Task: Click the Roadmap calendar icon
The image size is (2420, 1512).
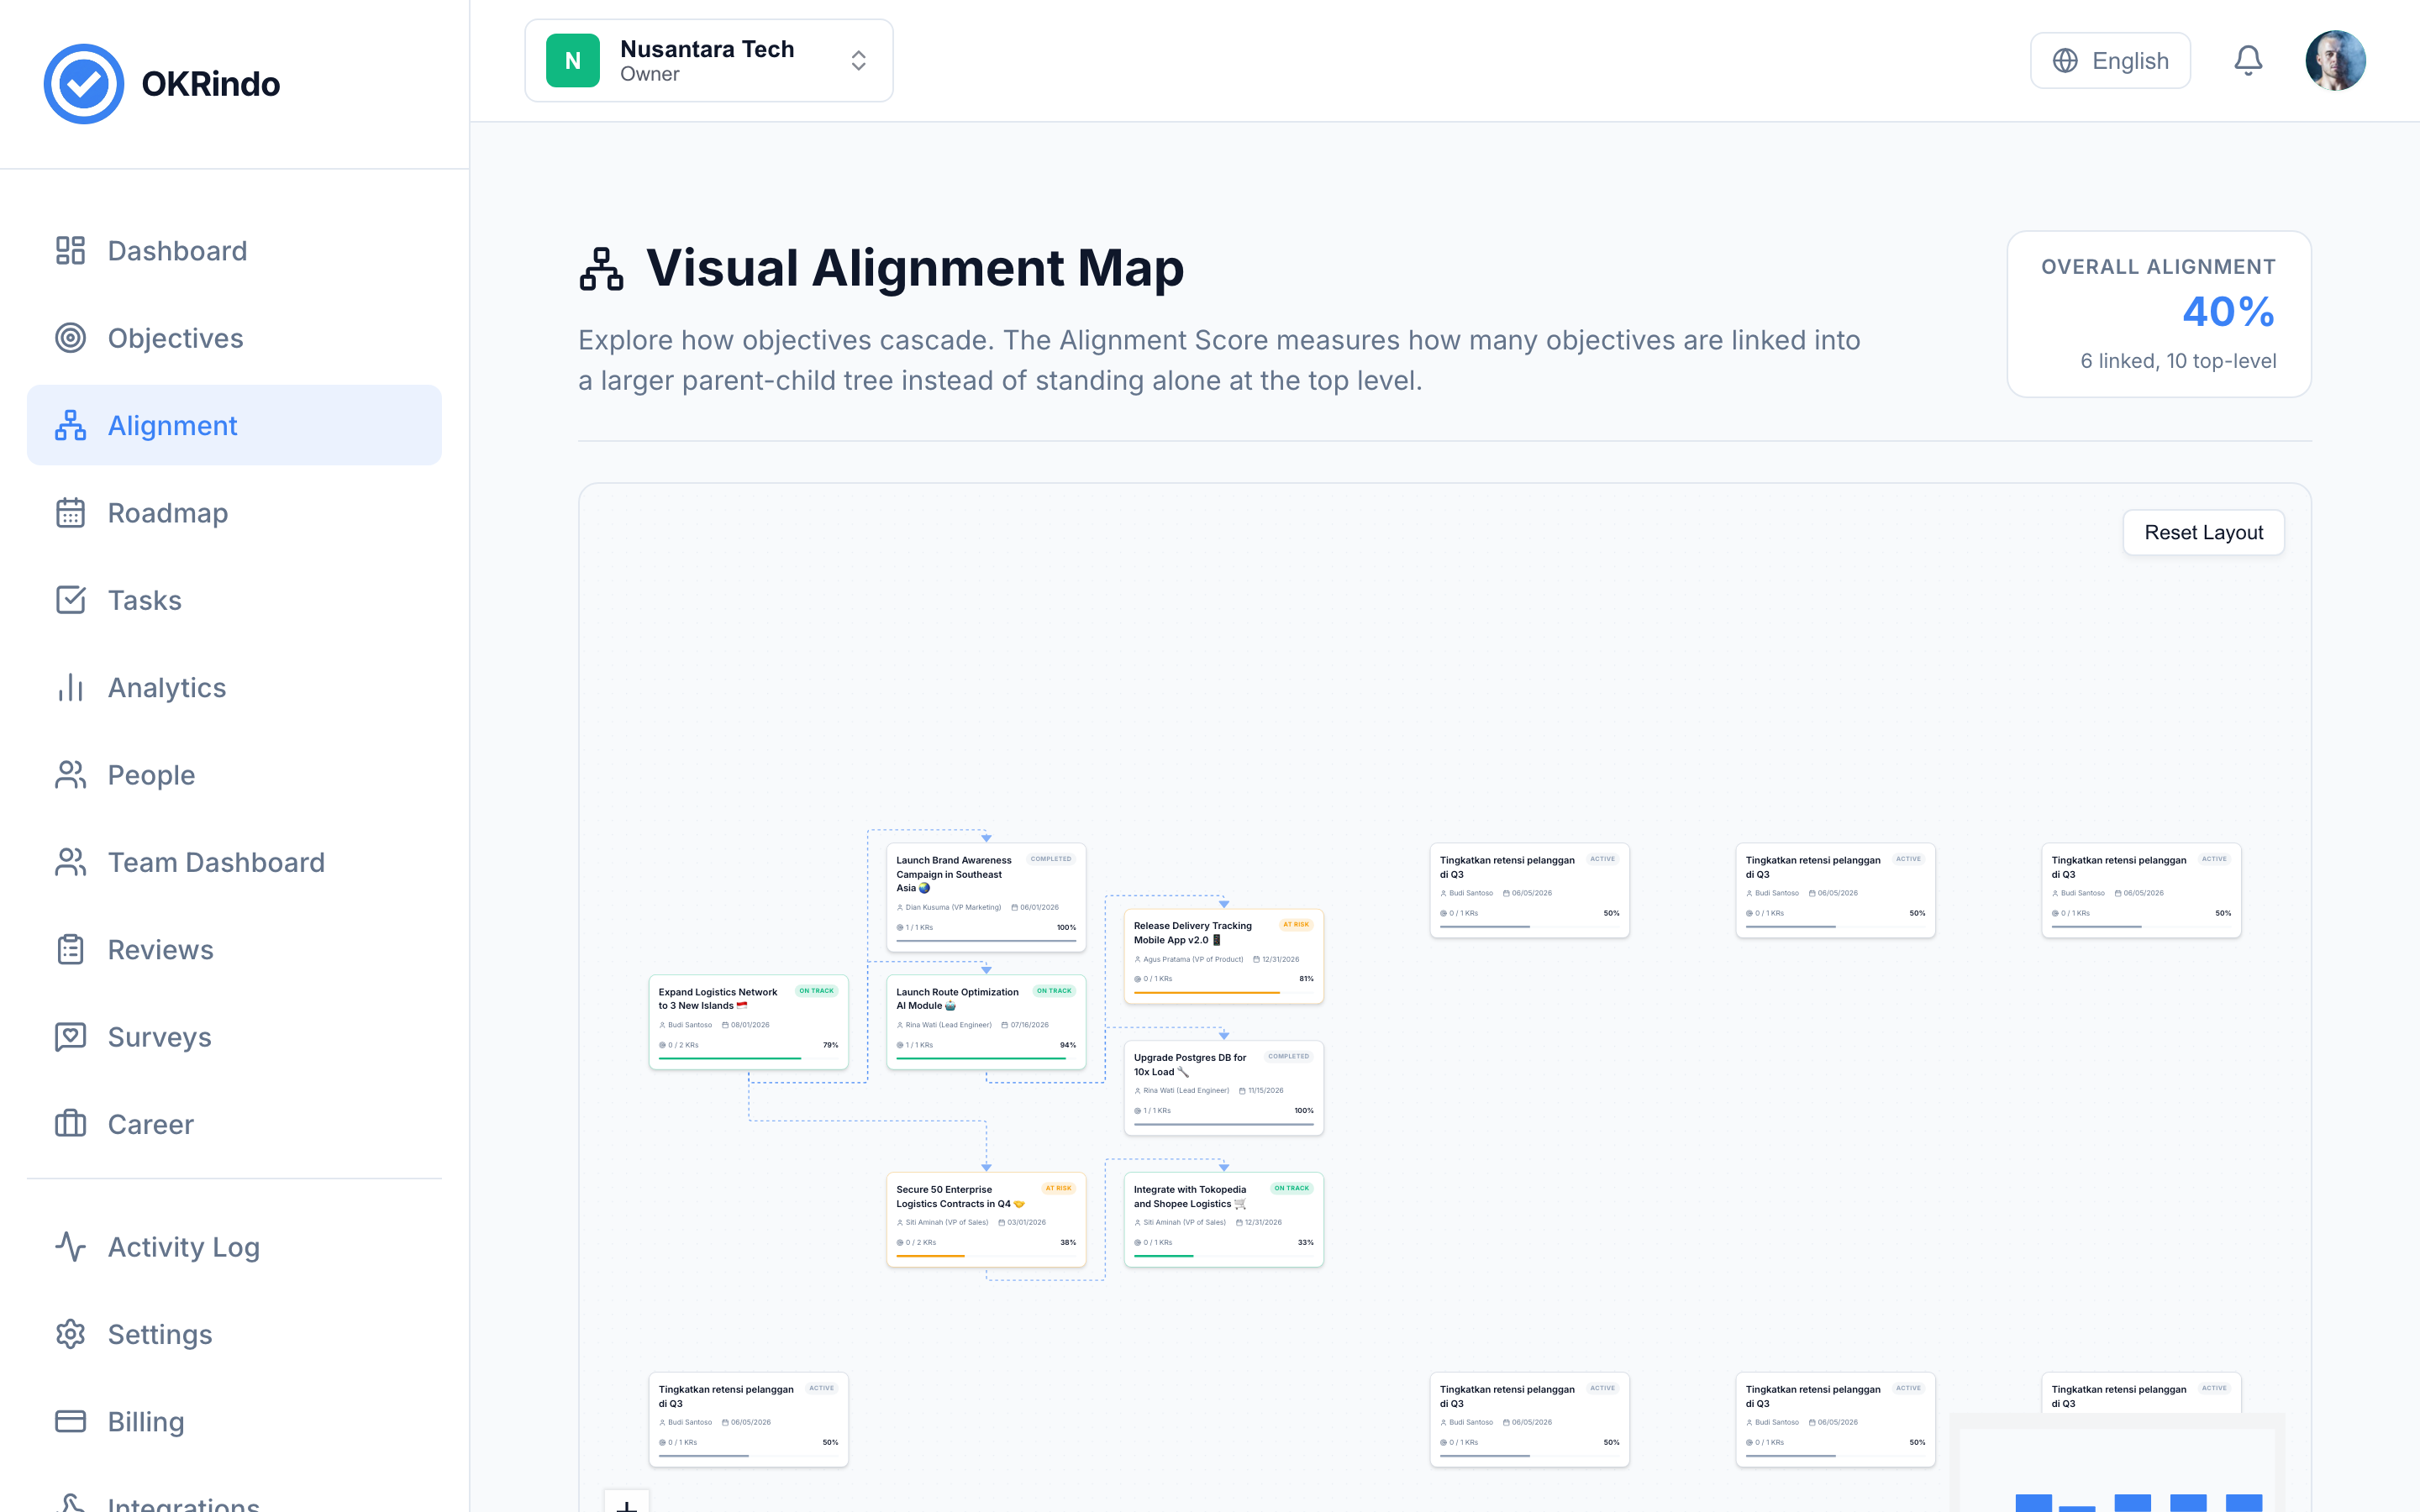Action: tap(70, 513)
